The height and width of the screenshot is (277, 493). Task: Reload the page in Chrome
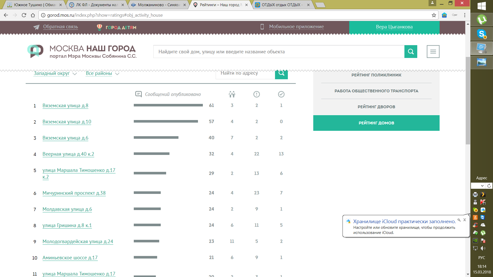click(24, 15)
